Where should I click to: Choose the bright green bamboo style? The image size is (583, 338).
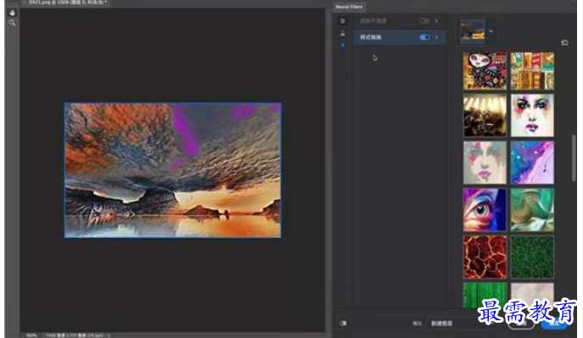click(x=485, y=296)
